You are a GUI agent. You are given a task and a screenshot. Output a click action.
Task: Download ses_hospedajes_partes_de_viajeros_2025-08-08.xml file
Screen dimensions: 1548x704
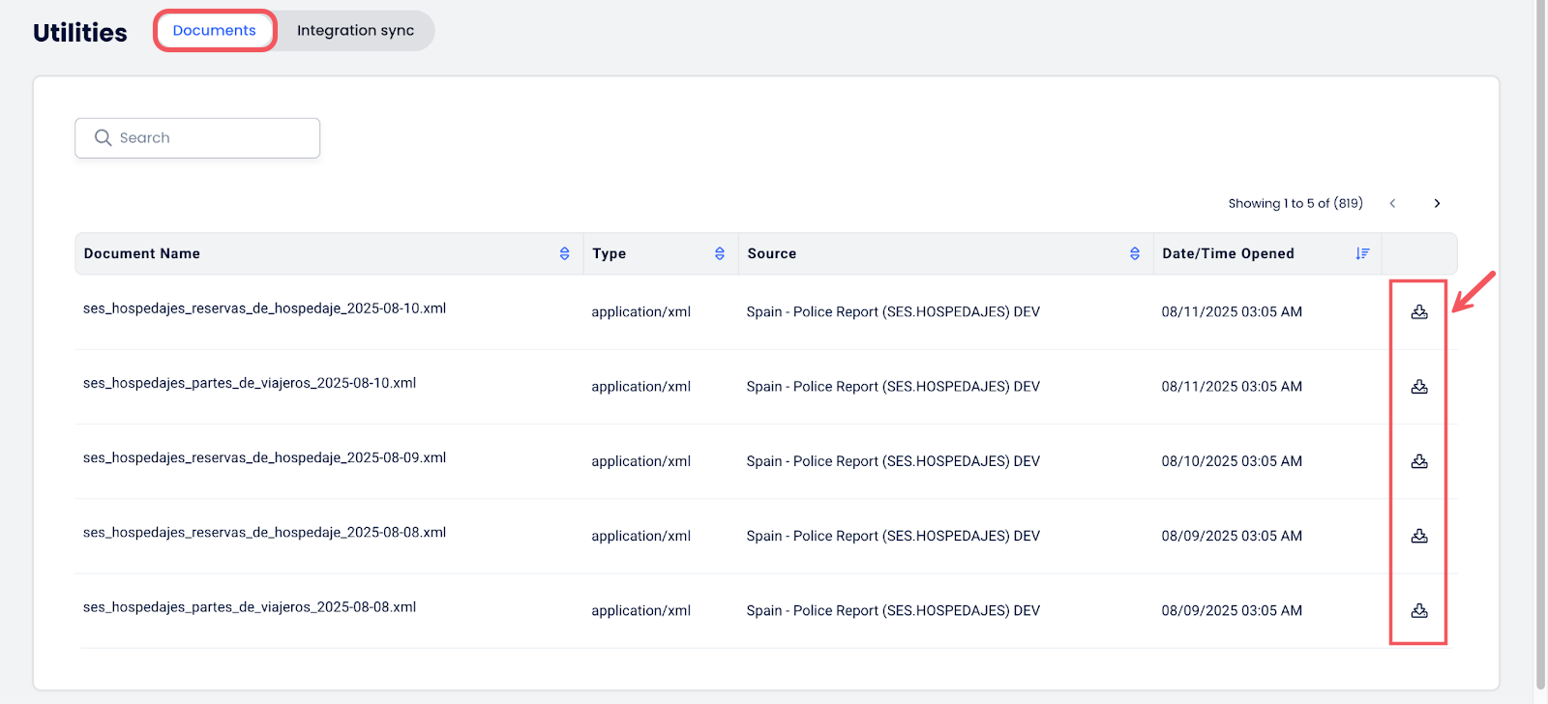click(1419, 610)
